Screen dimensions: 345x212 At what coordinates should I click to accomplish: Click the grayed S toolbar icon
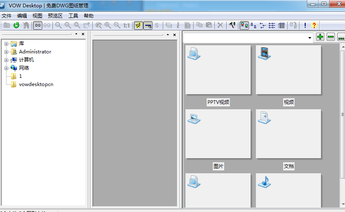tap(157, 25)
